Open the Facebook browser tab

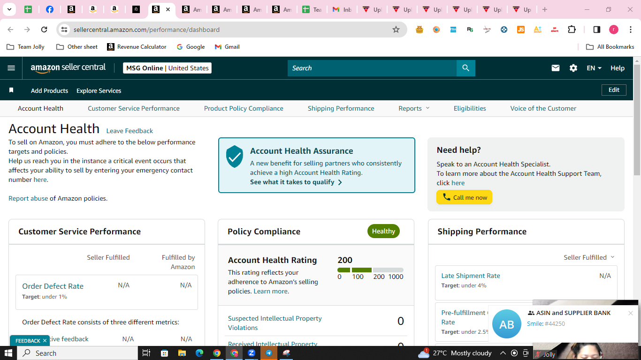[49, 9]
